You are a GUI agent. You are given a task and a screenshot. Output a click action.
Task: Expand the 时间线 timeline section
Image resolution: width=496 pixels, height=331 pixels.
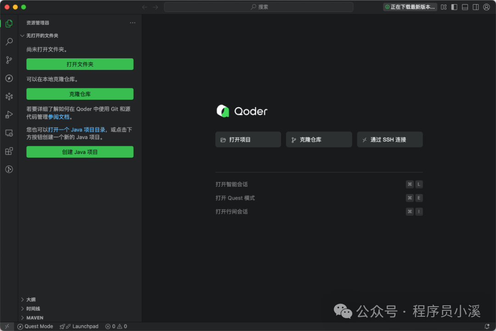click(x=33, y=308)
